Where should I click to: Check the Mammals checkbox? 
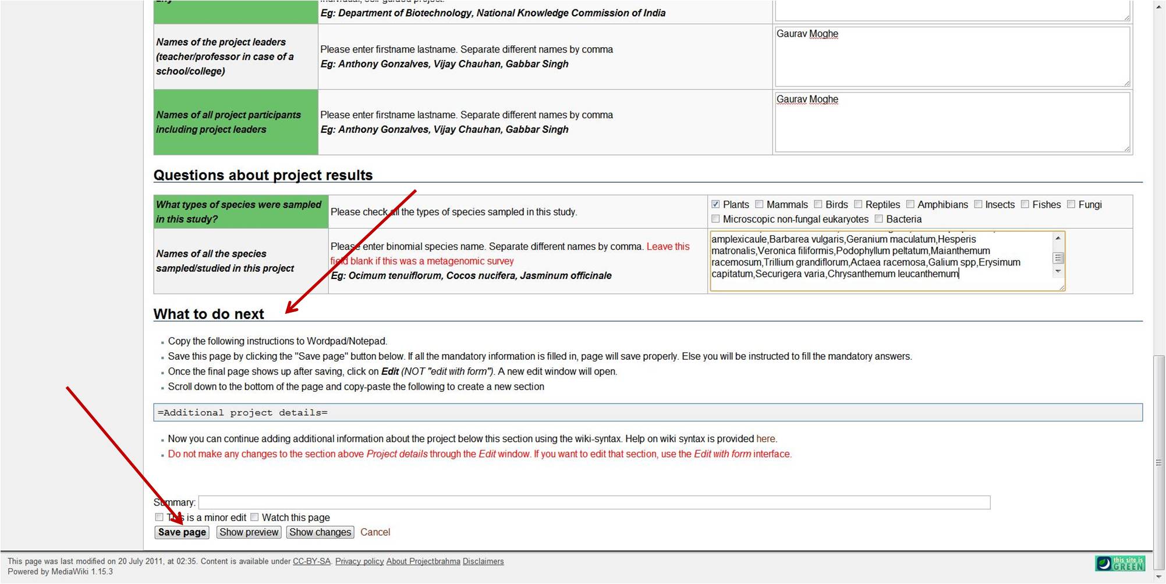point(759,204)
